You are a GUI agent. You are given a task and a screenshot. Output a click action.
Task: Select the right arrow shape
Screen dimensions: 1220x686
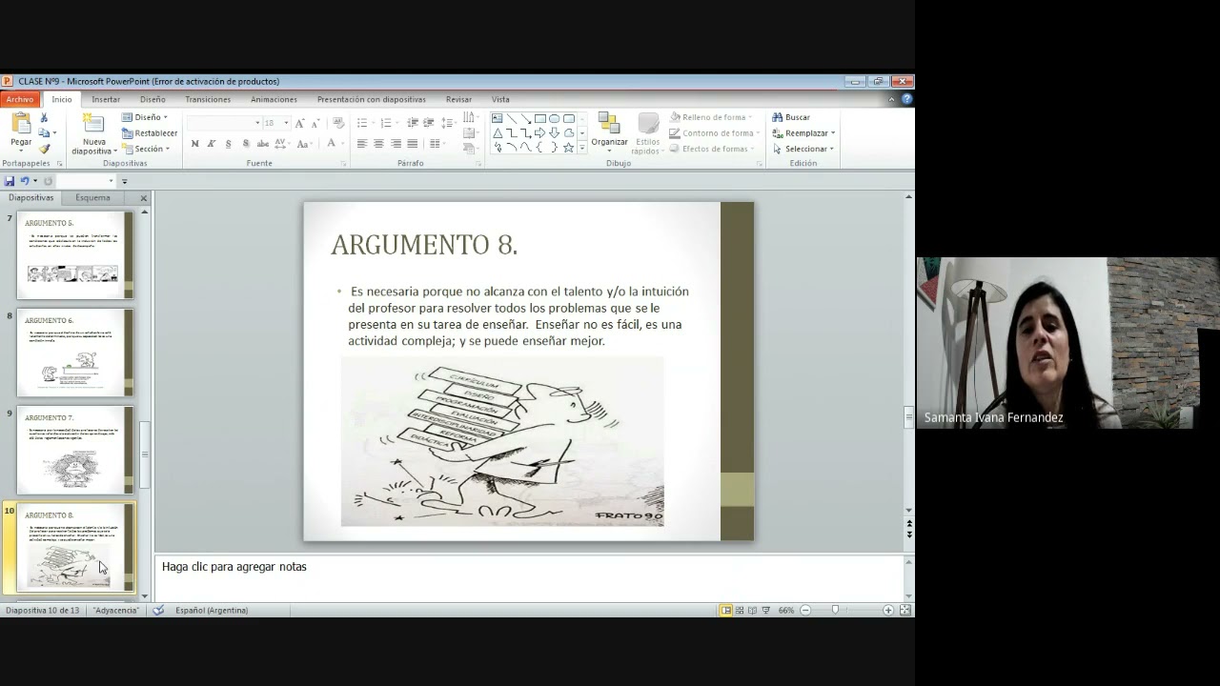(539, 132)
